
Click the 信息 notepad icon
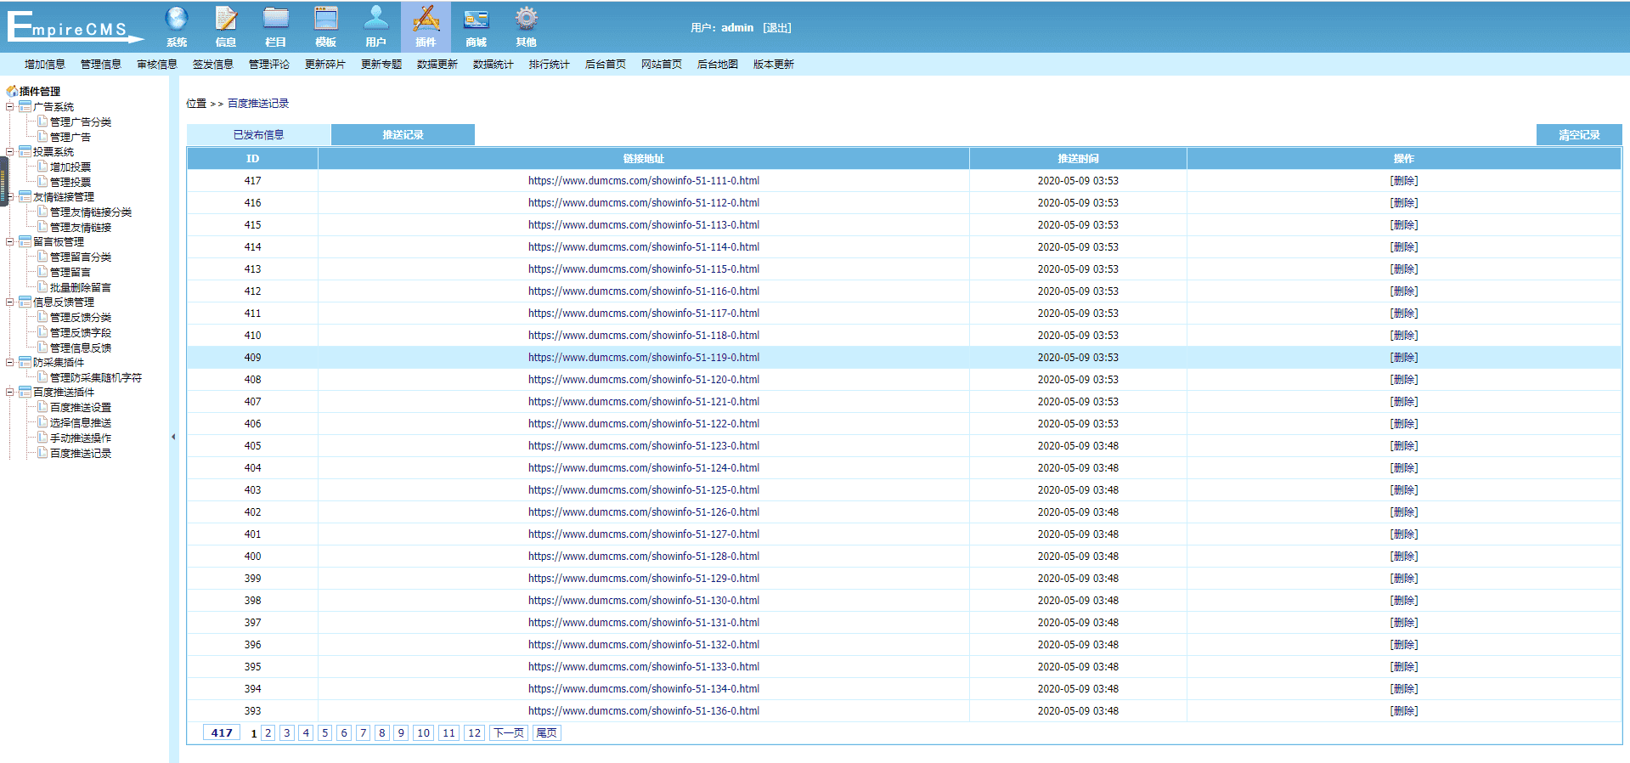pyautogui.click(x=226, y=19)
